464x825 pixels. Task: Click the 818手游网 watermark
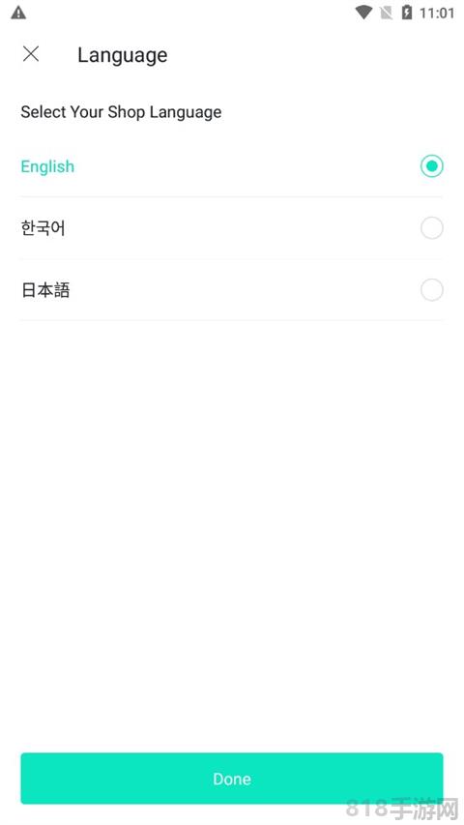pos(402,809)
